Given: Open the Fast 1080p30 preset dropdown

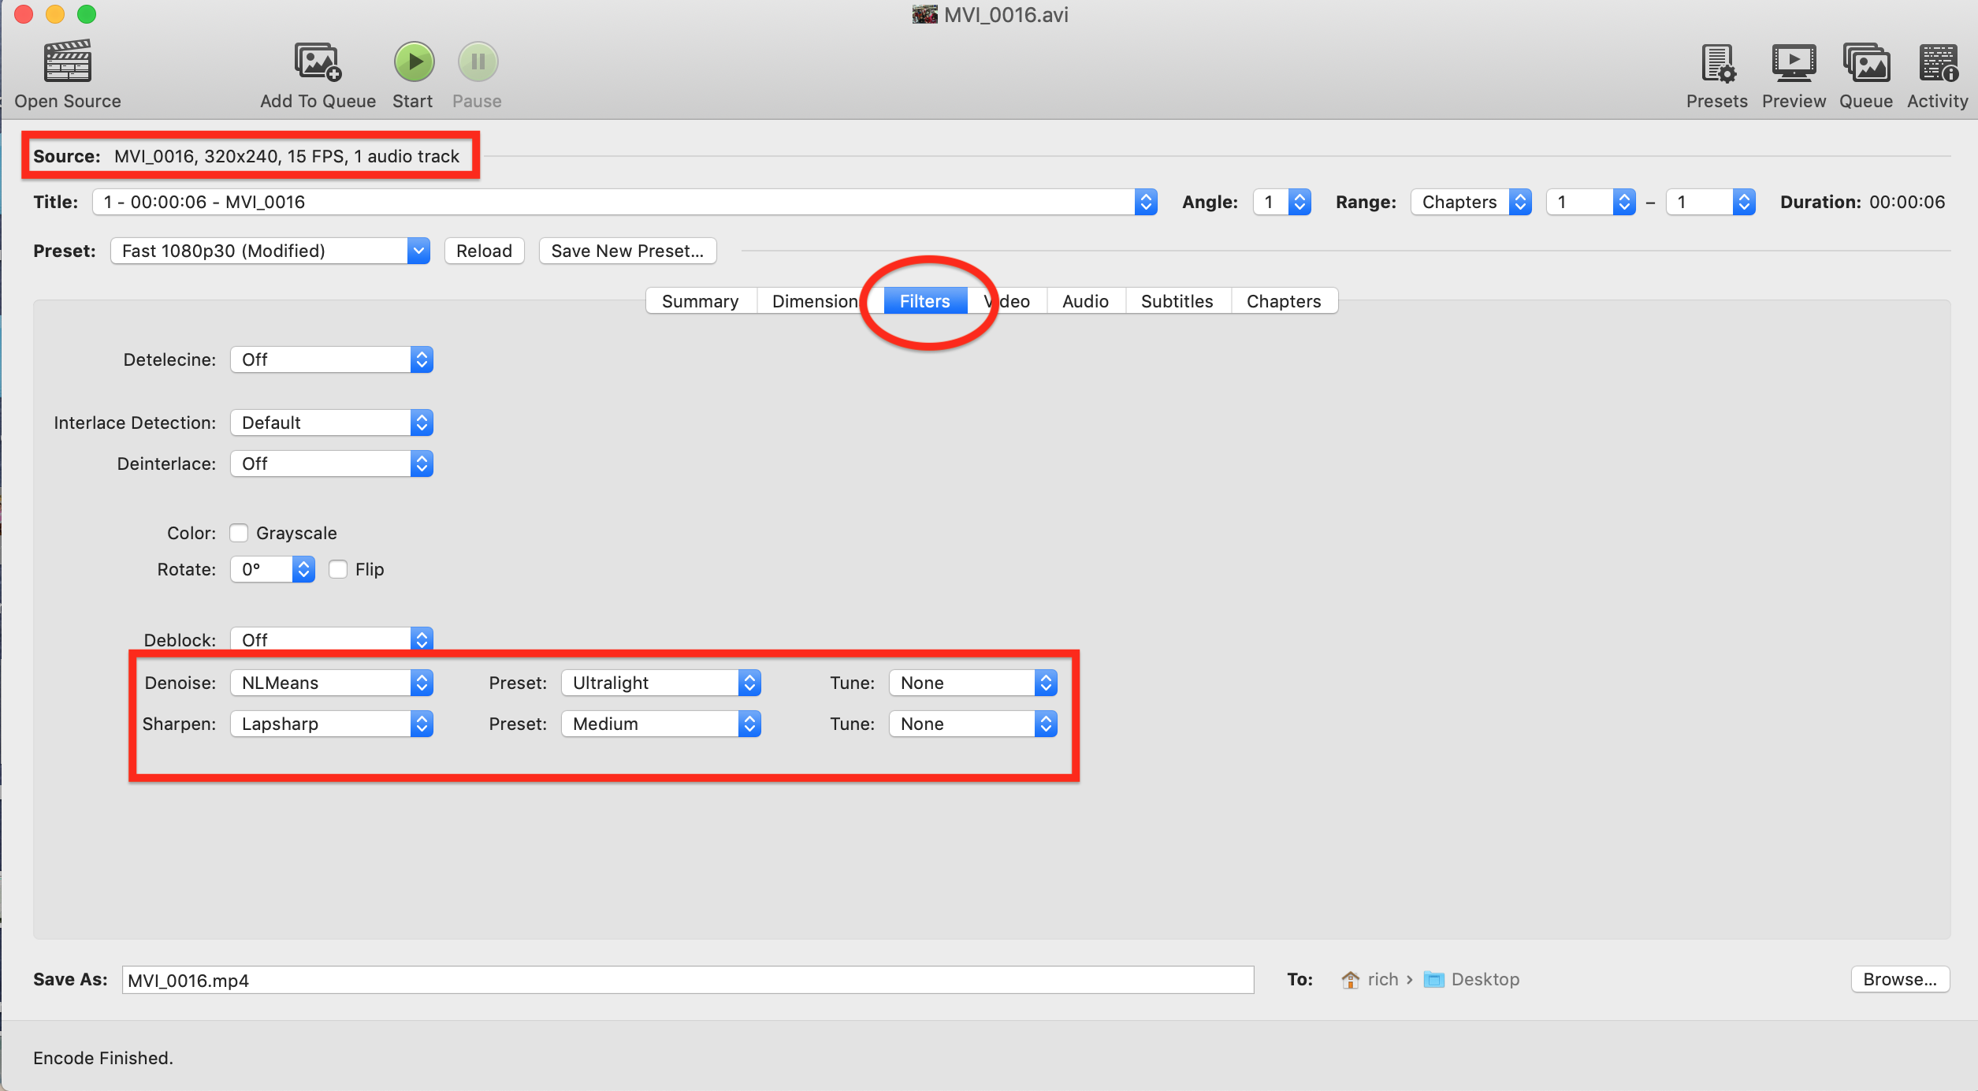Looking at the screenshot, I should [x=270, y=251].
